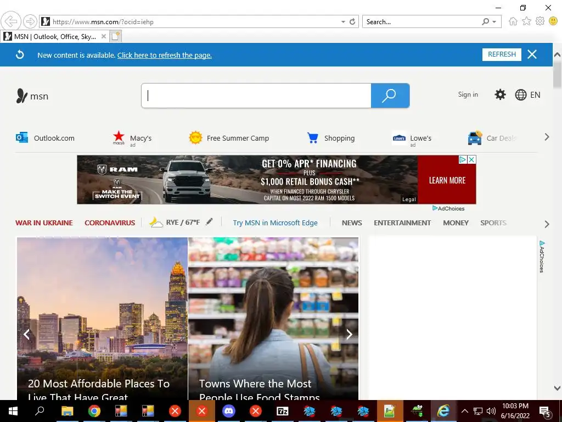Open File Explorer from taskbar
This screenshot has width=562, height=422.
(67, 411)
